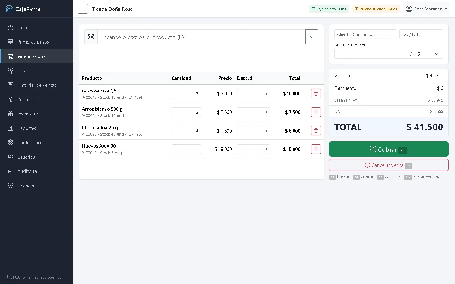Focus the product scan search field
This screenshot has width=455, height=284.
tap(201, 37)
